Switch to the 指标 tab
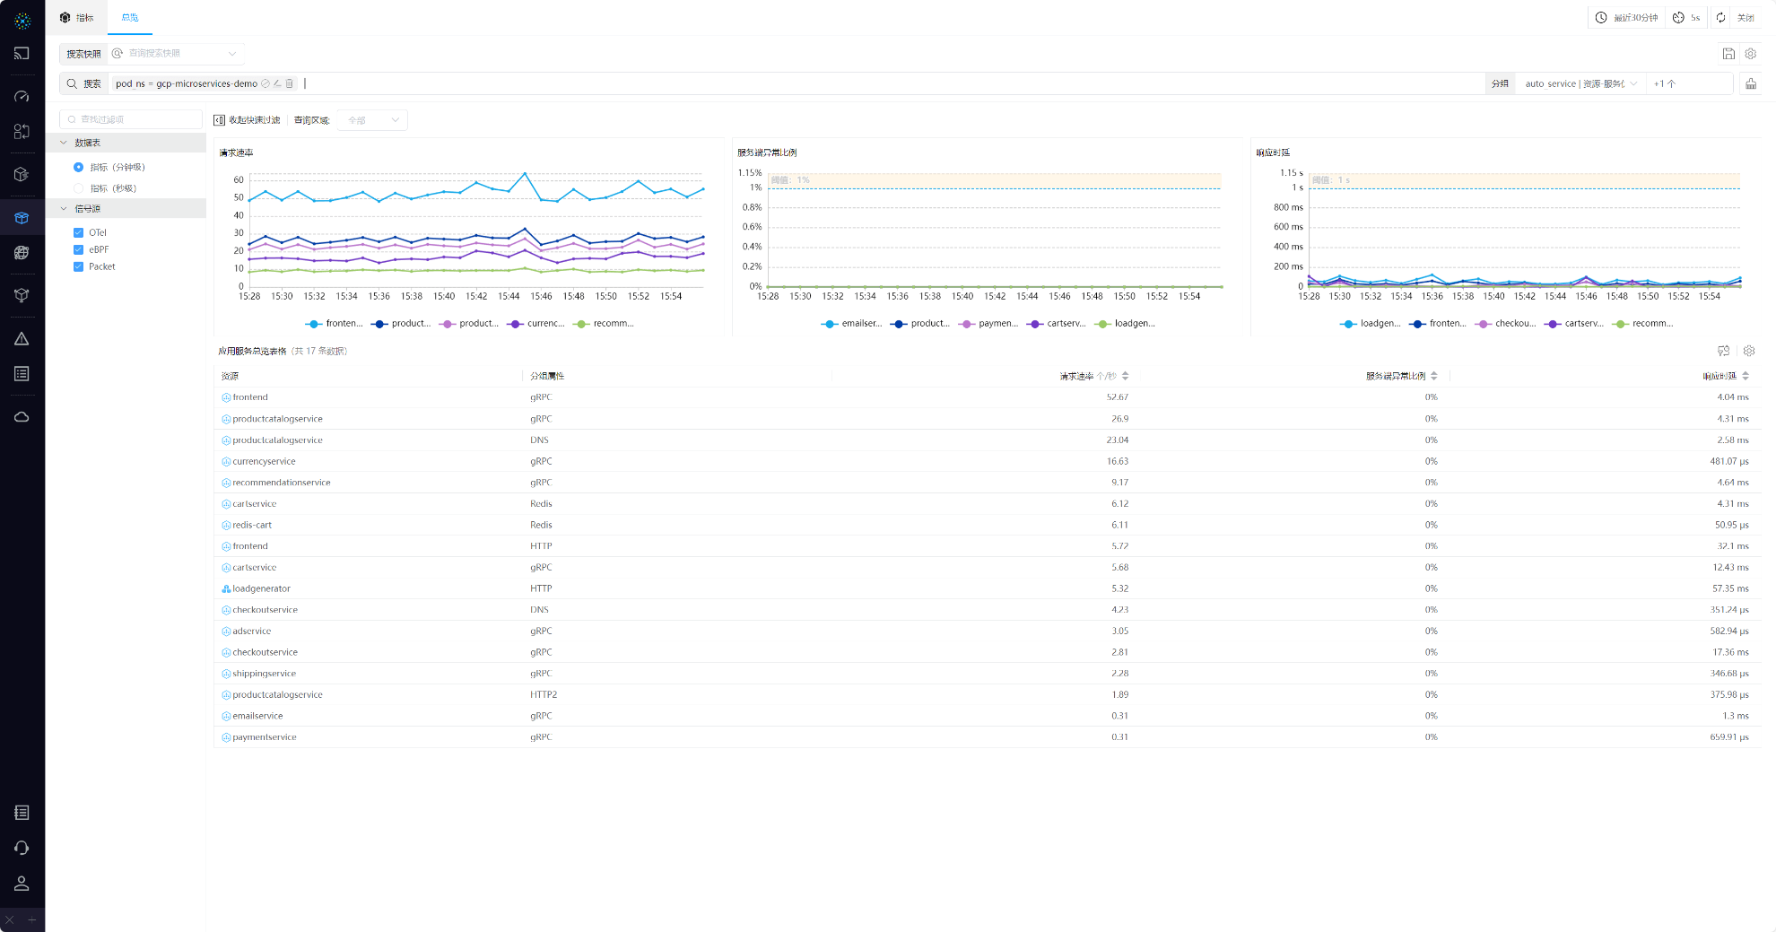The height and width of the screenshot is (932, 1776). coord(77,18)
